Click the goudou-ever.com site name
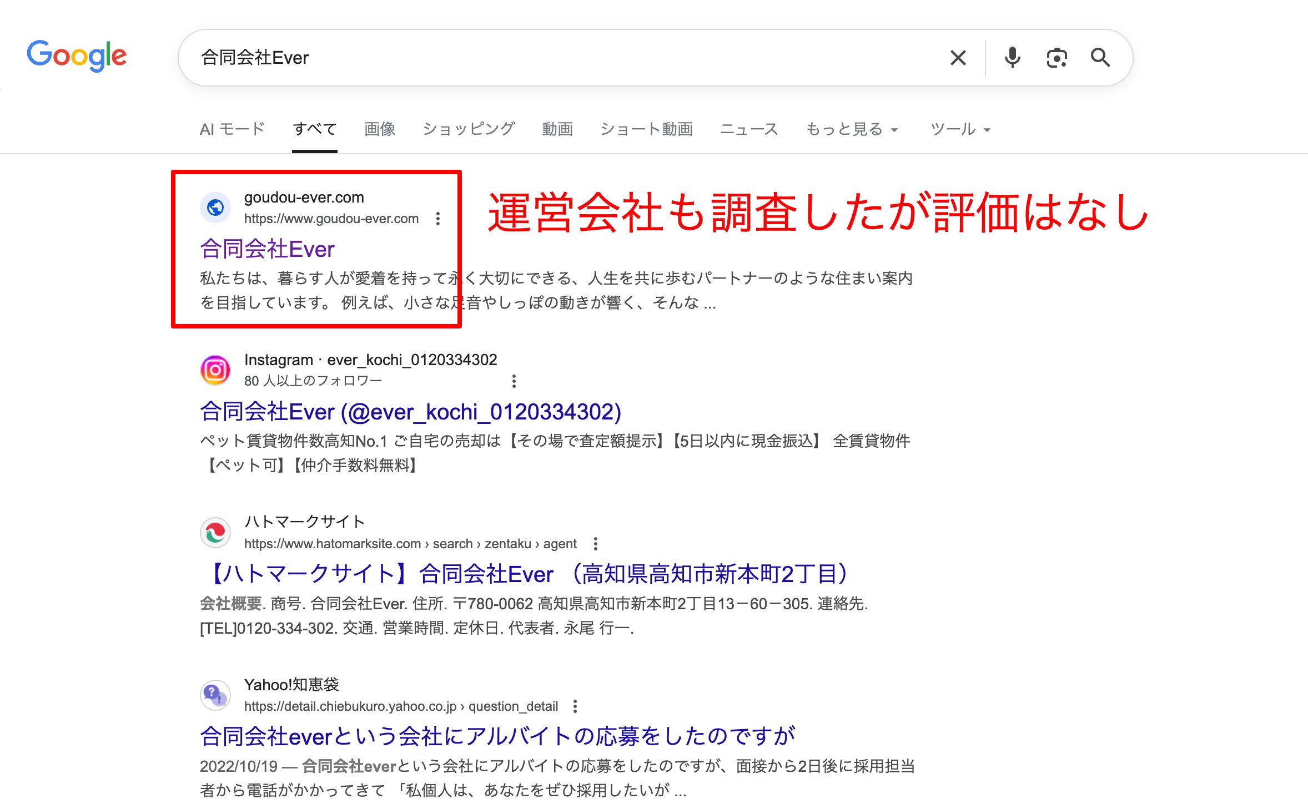The image size is (1308, 809). point(304,198)
